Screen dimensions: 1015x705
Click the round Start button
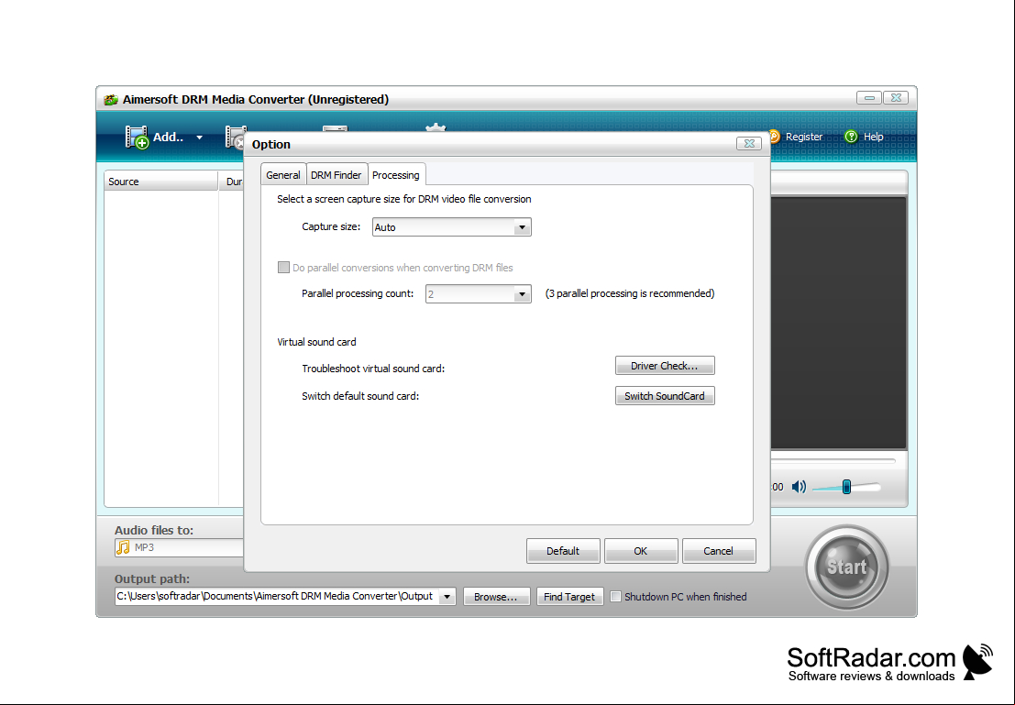(846, 567)
